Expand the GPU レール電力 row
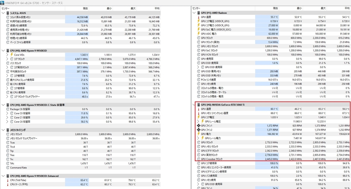 click(199, 138)
